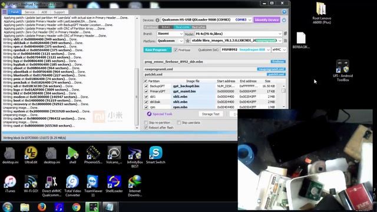Click the Identify Device button

tap(267, 20)
